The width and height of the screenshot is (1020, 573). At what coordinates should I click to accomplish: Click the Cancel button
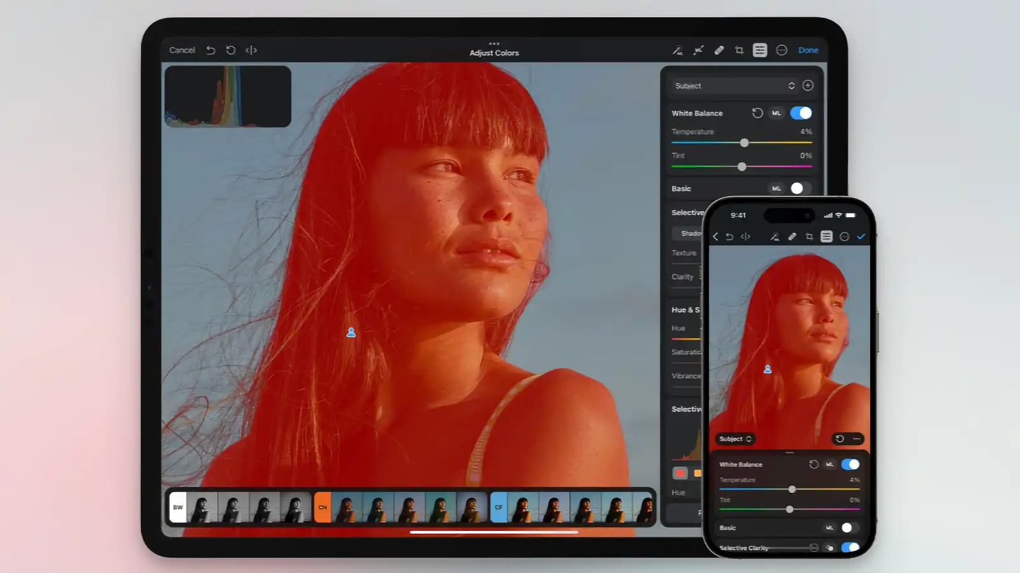click(182, 50)
